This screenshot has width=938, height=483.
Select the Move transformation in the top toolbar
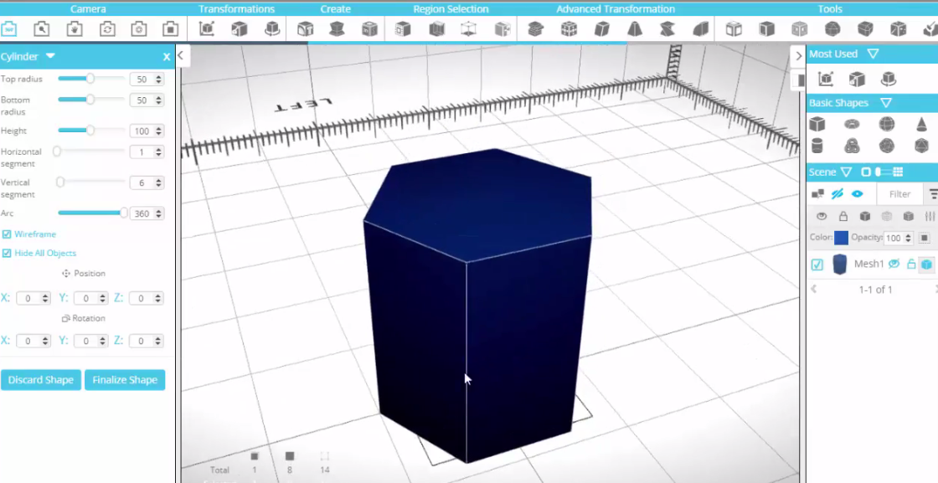coord(206,28)
